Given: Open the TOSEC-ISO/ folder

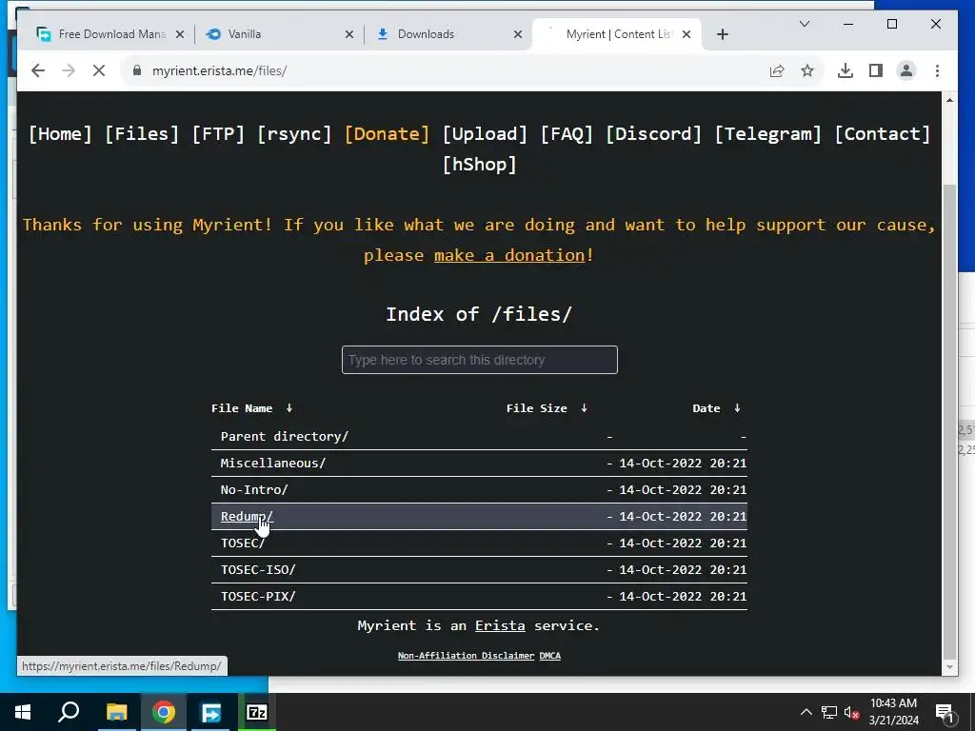Looking at the screenshot, I should (258, 570).
